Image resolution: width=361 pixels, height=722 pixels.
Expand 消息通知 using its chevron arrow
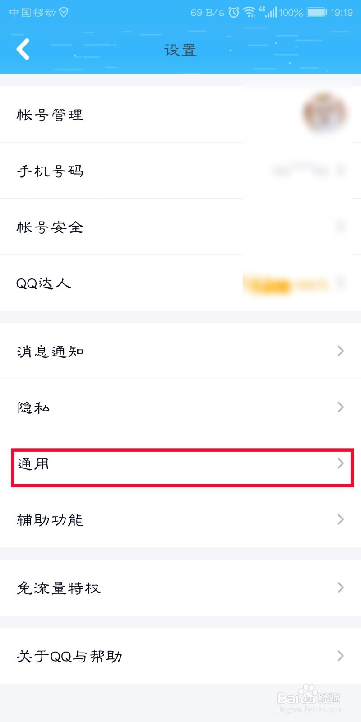tap(341, 351)
